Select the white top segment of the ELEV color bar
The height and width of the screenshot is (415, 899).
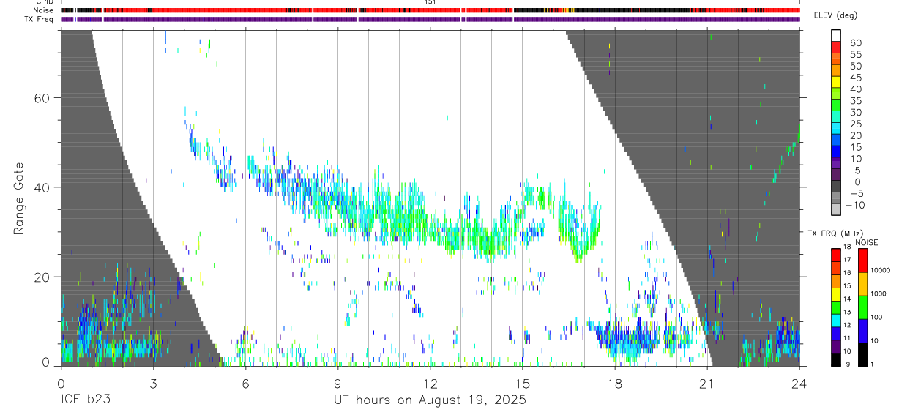[836, 35]
